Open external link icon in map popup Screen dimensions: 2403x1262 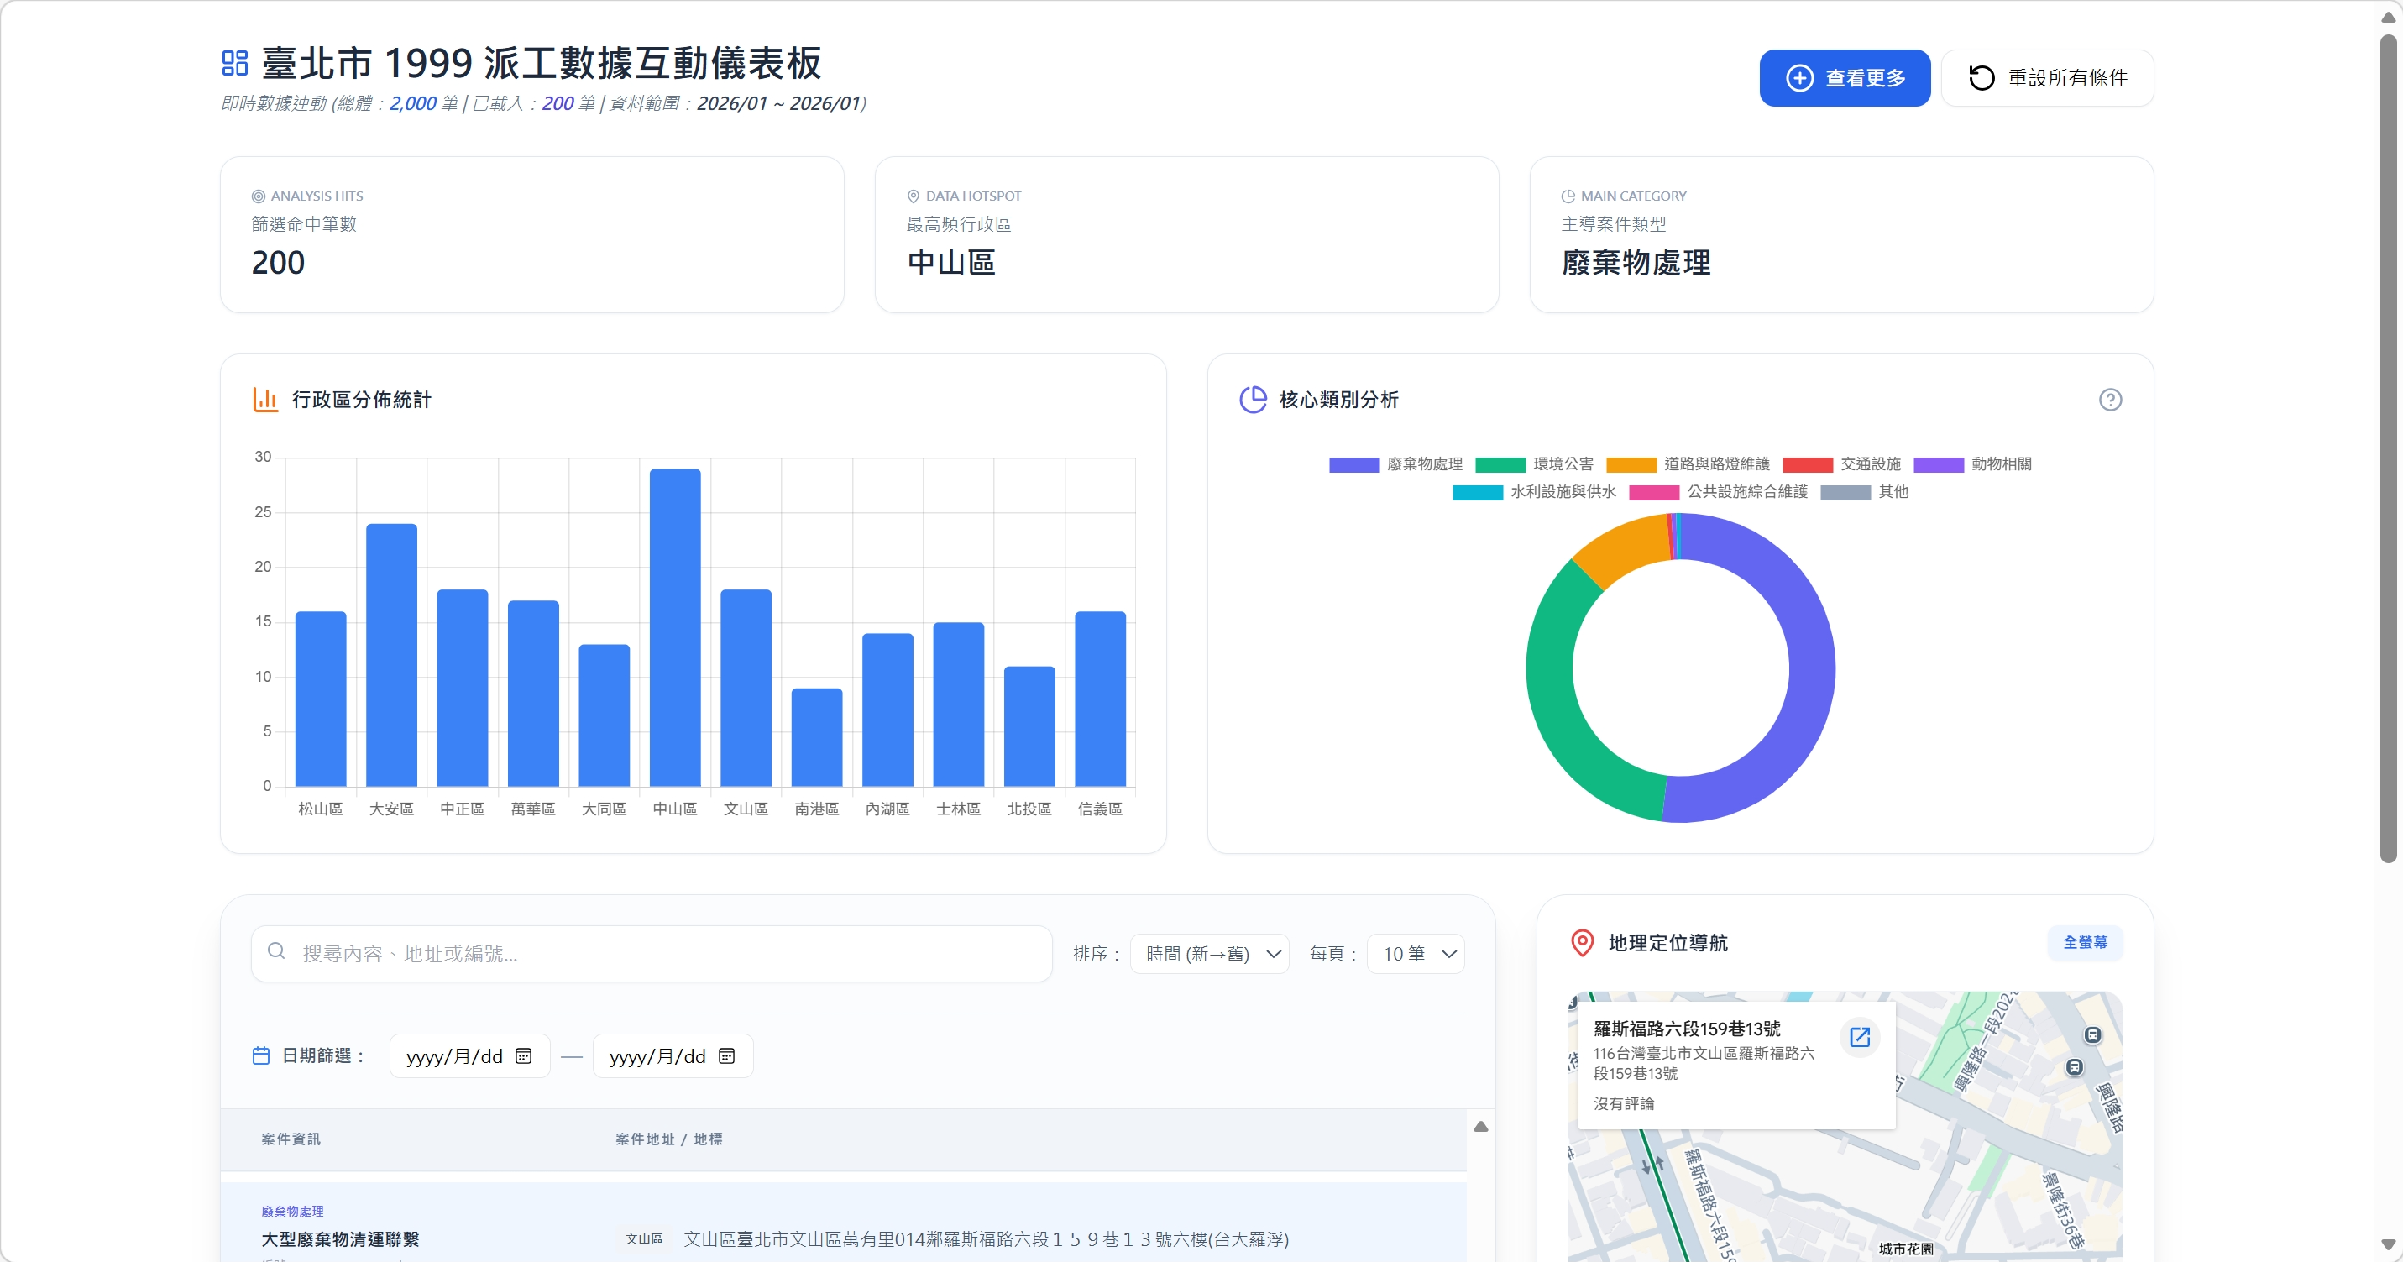1858,1036
